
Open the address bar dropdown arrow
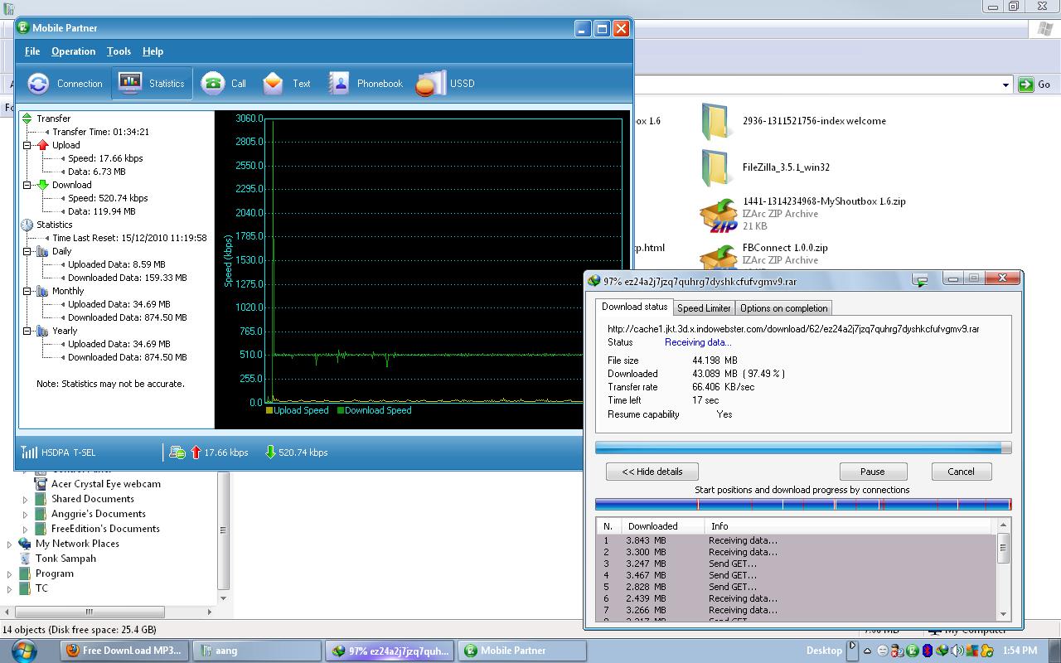[x=1005, y=85]
